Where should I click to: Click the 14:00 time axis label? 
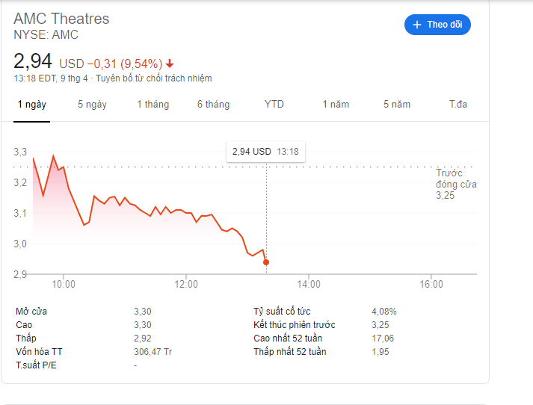(309, 284)
